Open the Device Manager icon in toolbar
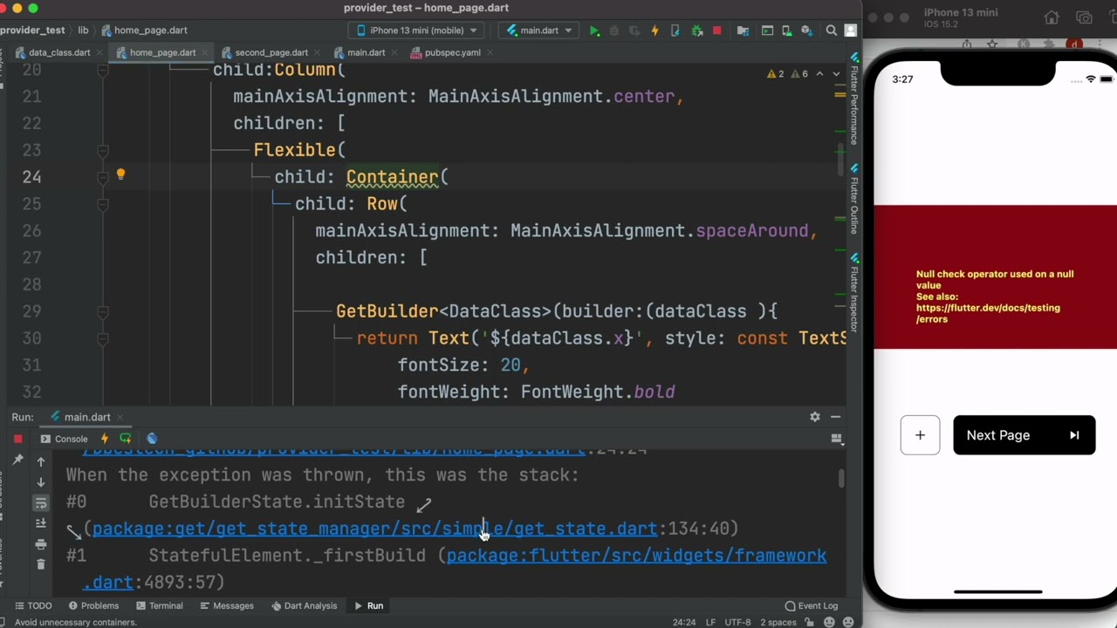The width and height of the screenshot is (1117, 628). click(x=789, y=31)
